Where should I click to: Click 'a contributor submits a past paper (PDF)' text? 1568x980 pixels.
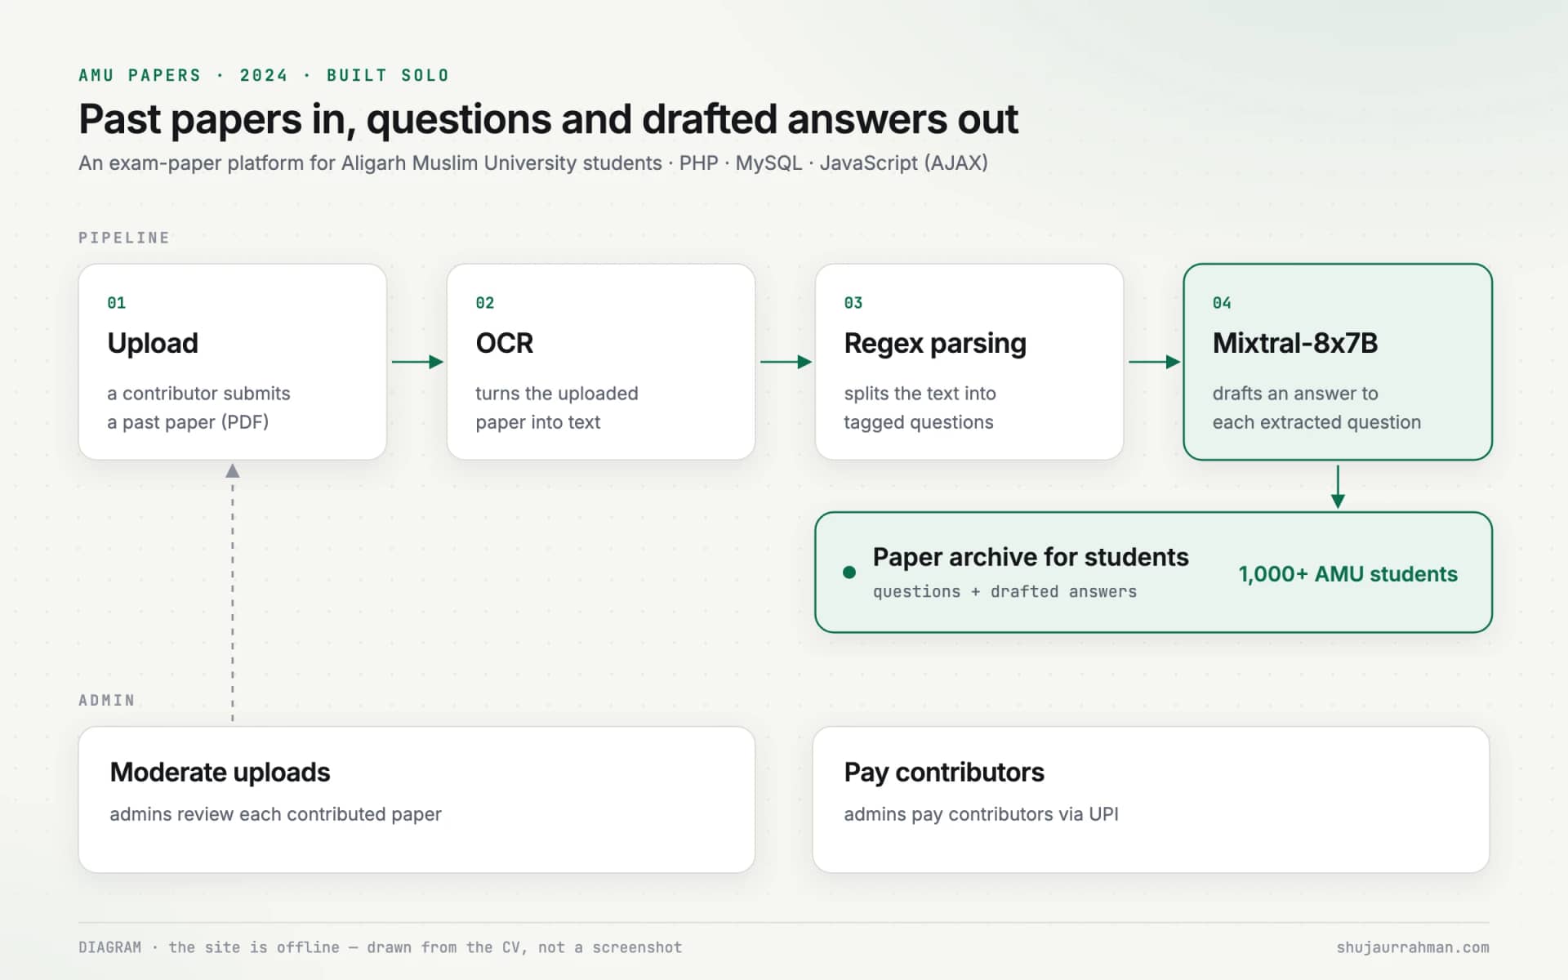tap(198, 408)
